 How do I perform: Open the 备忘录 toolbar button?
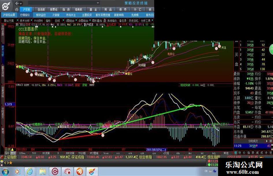123,21
